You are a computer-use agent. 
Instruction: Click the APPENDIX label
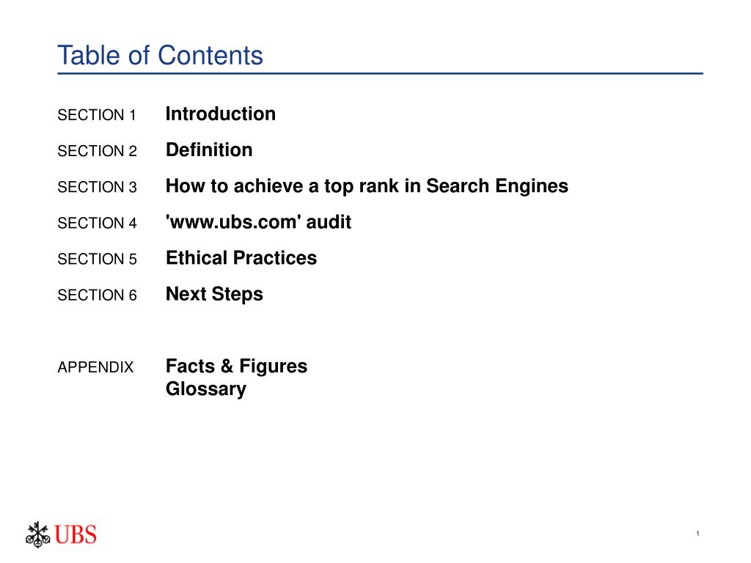[95, 367]
